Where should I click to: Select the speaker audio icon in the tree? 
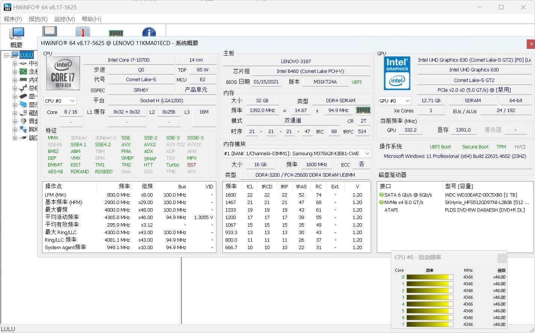(x=23, y=121)
